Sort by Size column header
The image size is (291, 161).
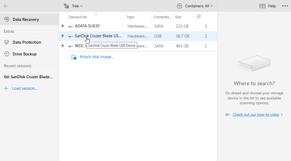(x=178, y=17)
